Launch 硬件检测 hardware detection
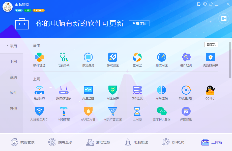This screenshot has width=232, height=151. 186,60
